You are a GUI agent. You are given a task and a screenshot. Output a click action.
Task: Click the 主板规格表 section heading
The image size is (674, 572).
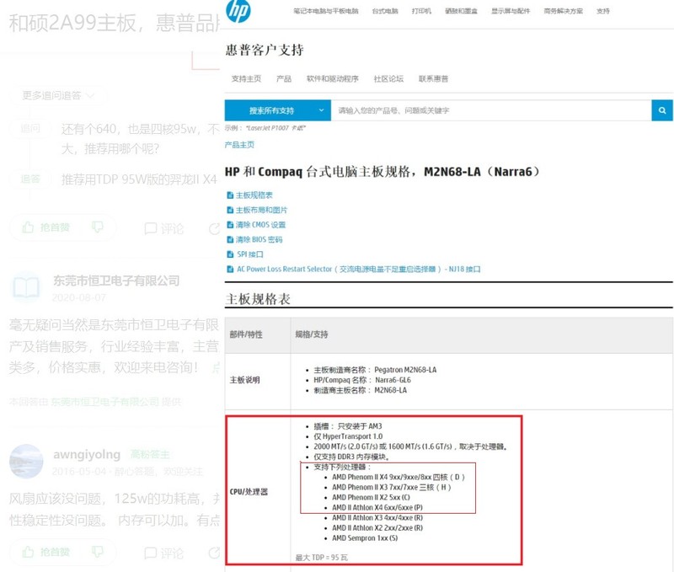pos(258,299)
